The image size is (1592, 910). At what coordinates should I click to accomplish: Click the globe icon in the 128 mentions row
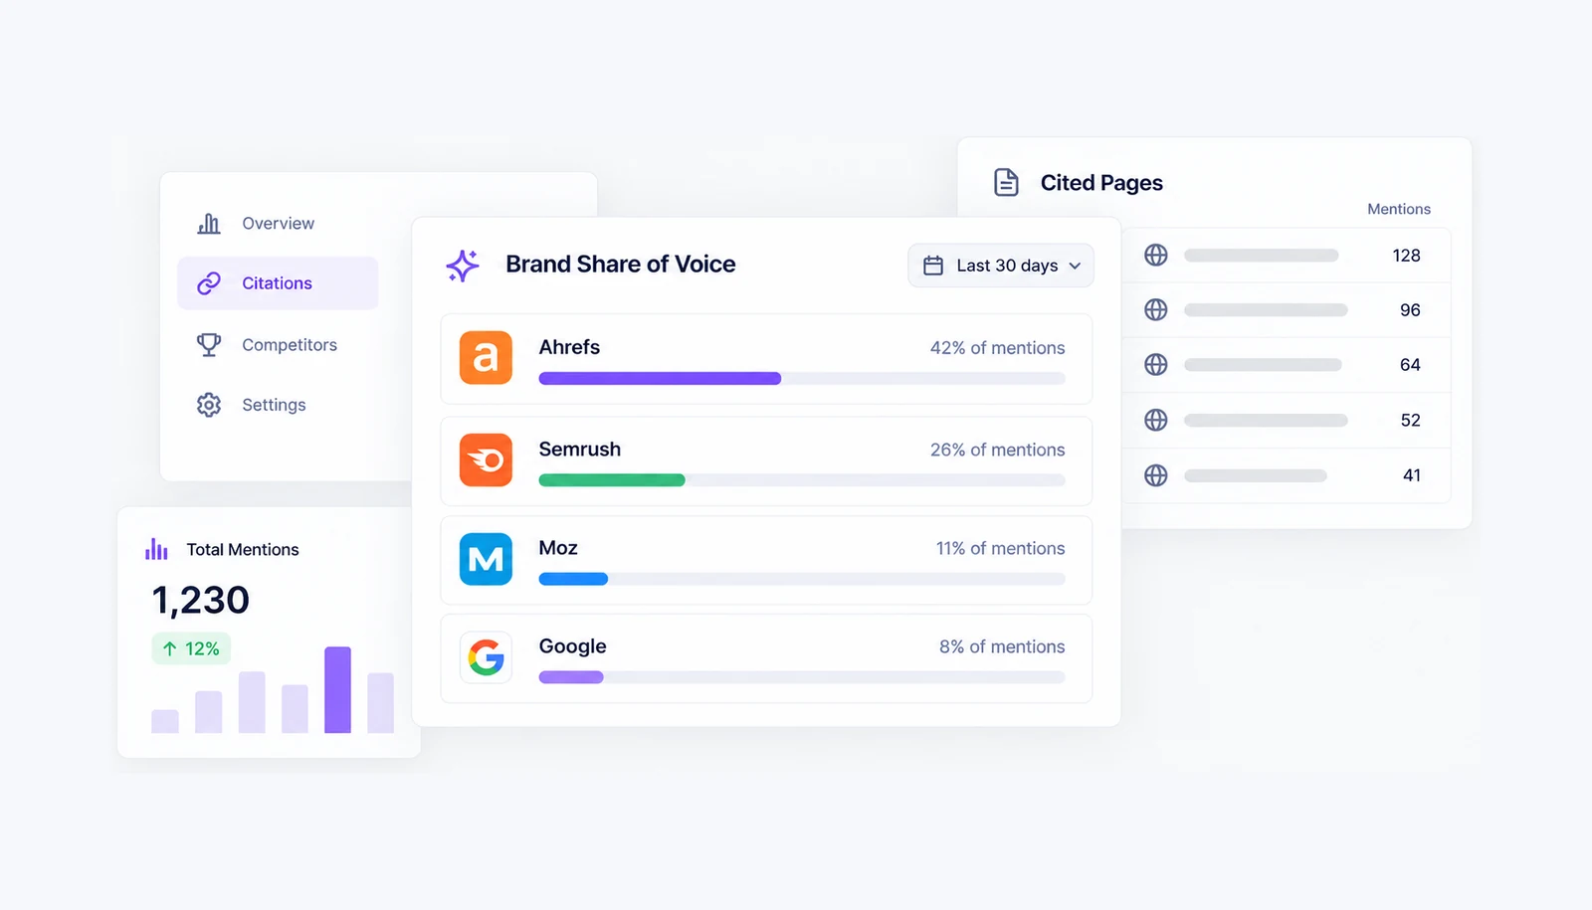coord(1156,256)
